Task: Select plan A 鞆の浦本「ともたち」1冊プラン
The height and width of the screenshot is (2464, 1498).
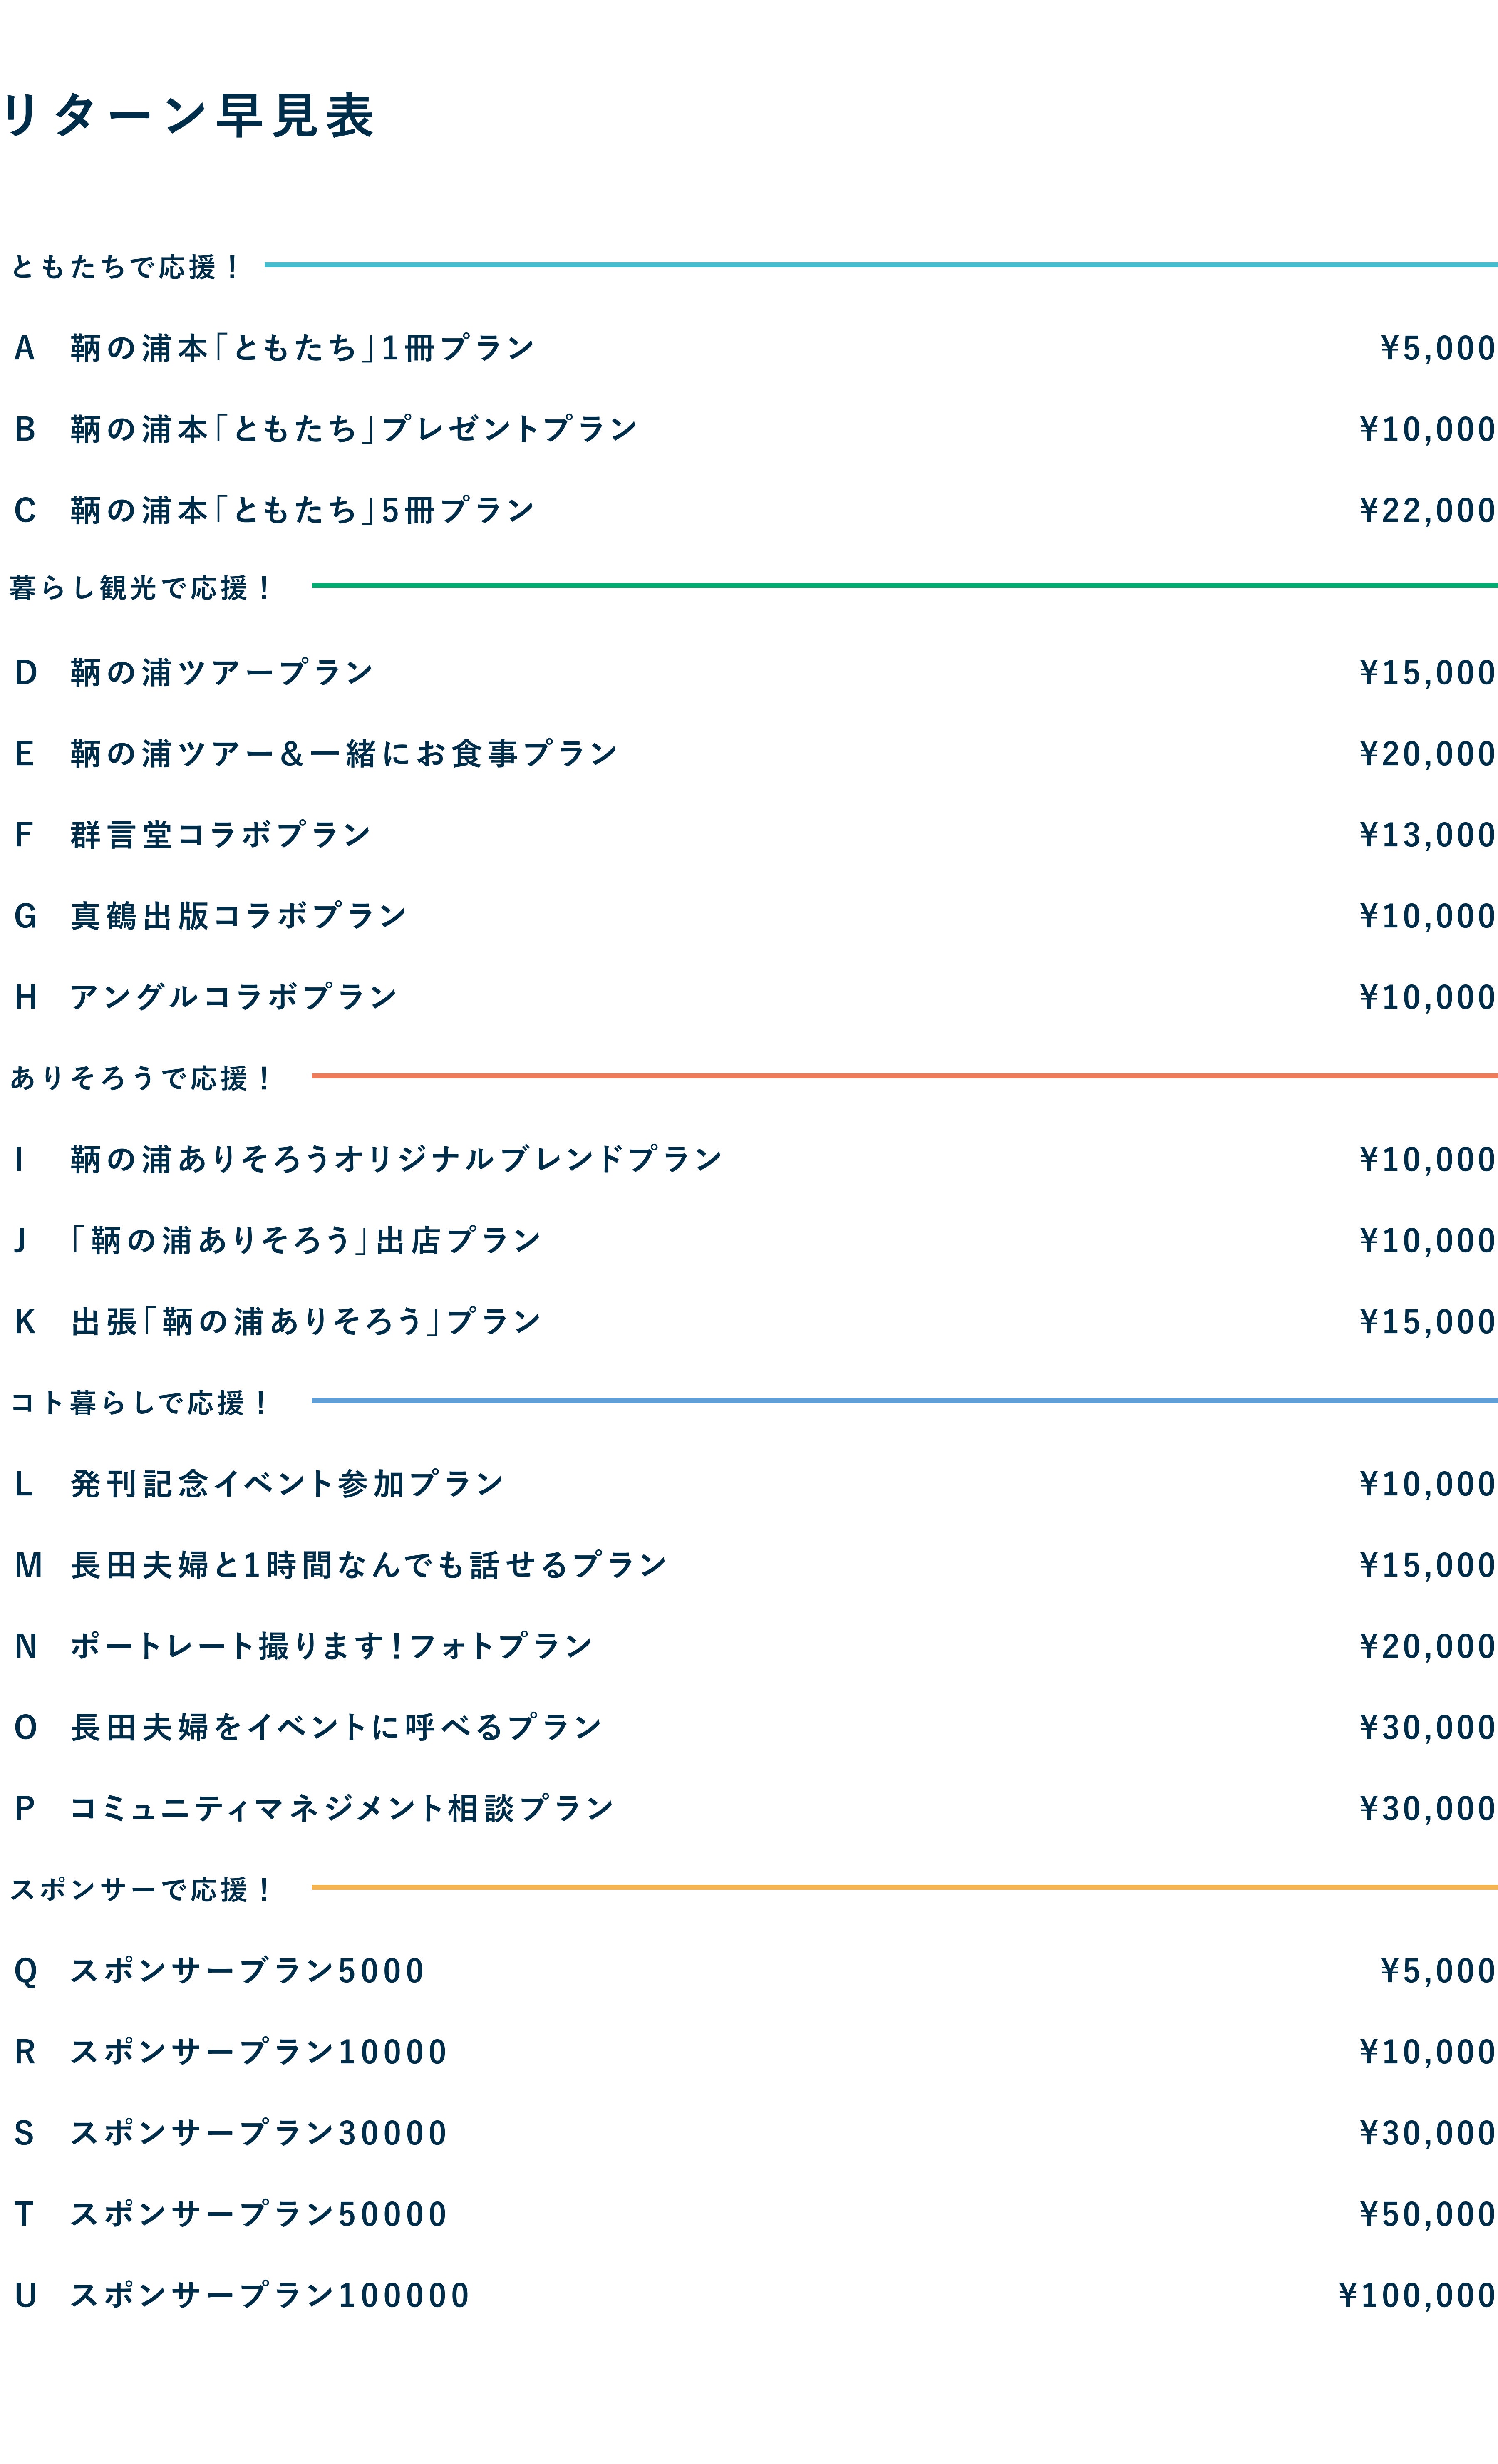Action: click(302, 348)
